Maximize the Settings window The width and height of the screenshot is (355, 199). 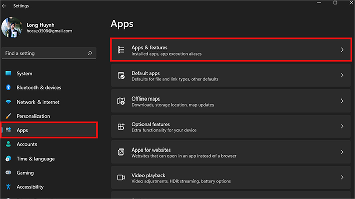335,3
